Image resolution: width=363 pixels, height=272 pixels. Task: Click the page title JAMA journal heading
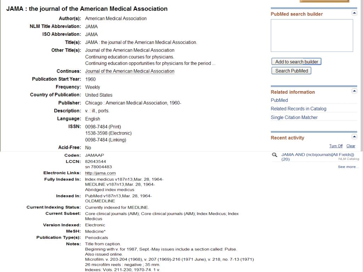(x=87, y=9)
